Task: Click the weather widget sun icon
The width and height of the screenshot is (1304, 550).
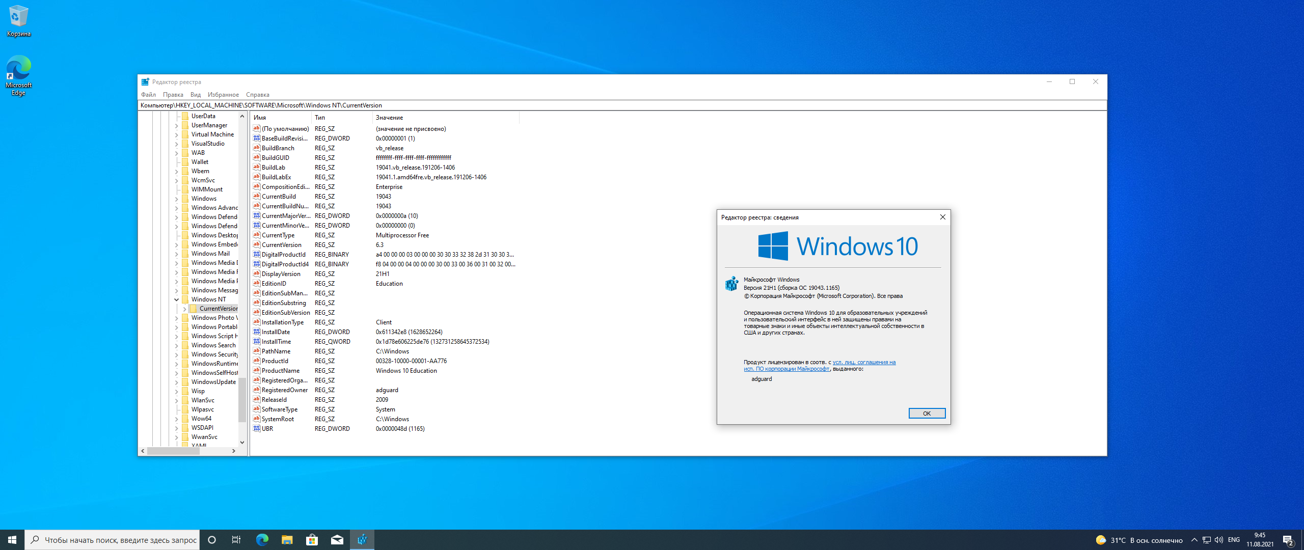Action: click(1101, 540)
